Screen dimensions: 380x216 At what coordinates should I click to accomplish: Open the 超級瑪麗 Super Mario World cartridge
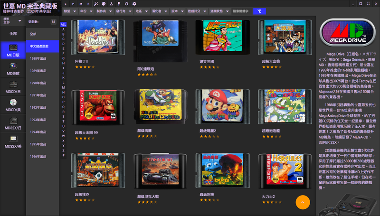pos(160,106)
